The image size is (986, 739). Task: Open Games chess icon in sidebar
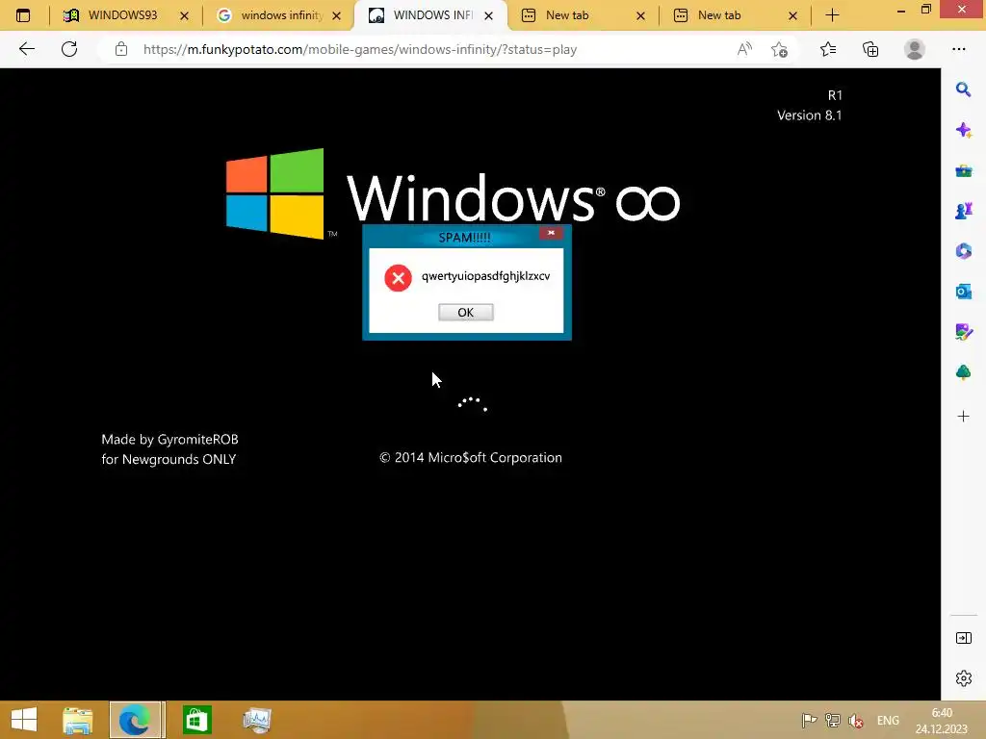pyautogui.click(x=963, y=211)
